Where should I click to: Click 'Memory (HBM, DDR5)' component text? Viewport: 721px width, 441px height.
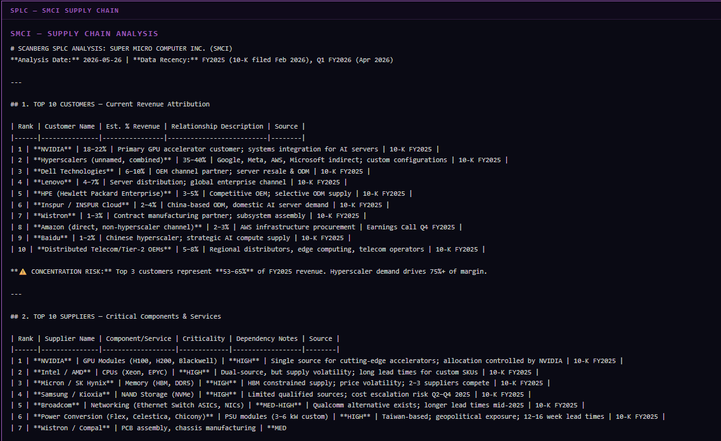pos(158,383)
